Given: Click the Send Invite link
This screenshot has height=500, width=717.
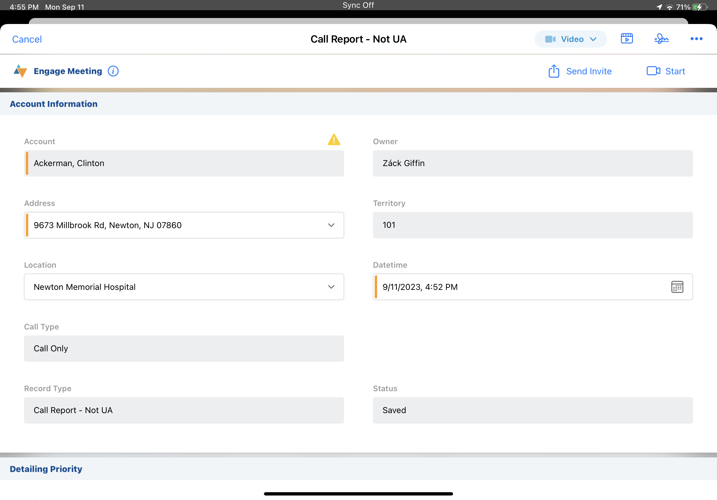Looking at the screenshot, I should [x=589, y=71].
